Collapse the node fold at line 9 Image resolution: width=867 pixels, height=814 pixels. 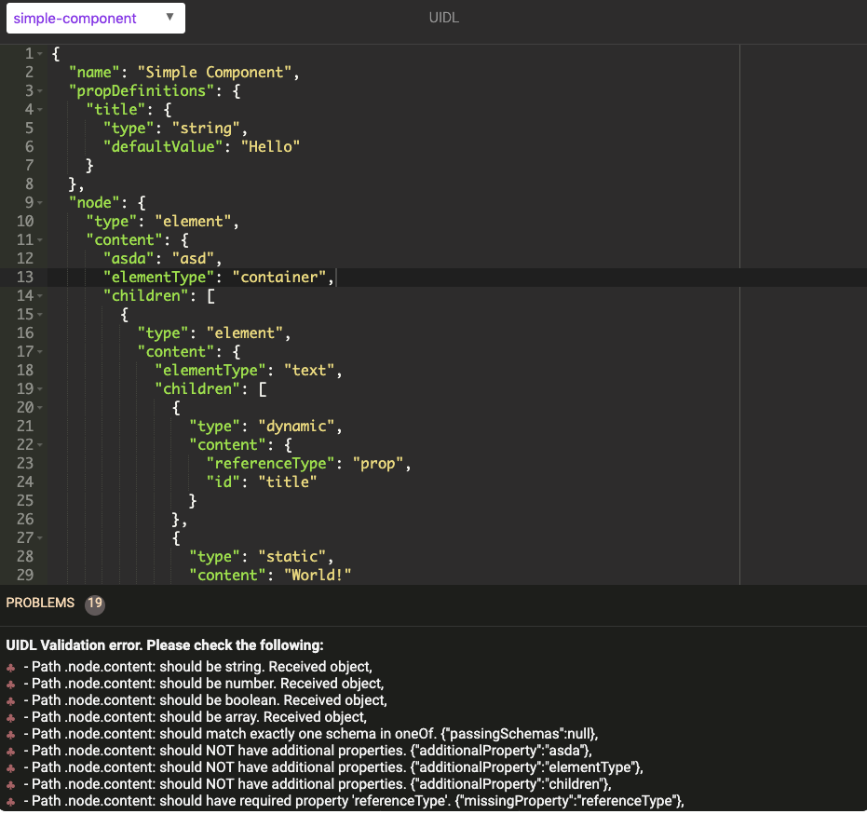coord(40,203)
